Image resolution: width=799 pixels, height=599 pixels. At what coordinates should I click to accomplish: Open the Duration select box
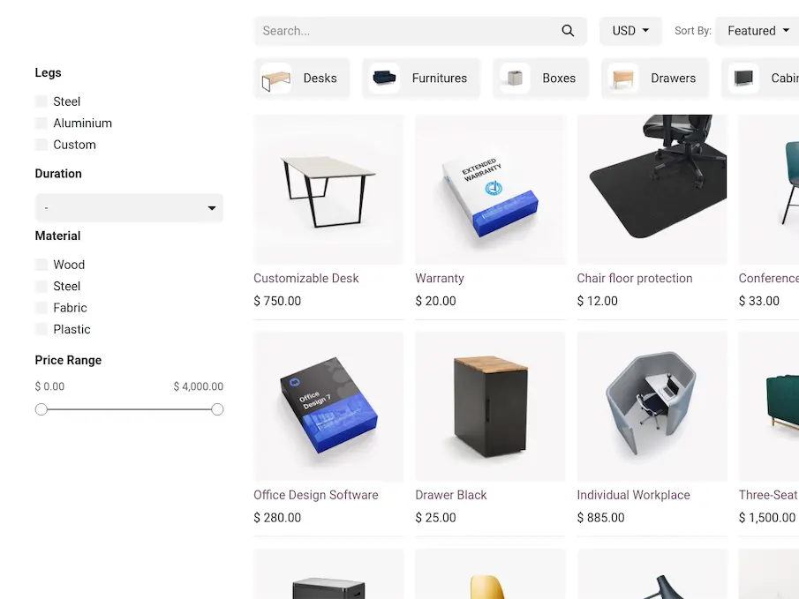(129, 208)
